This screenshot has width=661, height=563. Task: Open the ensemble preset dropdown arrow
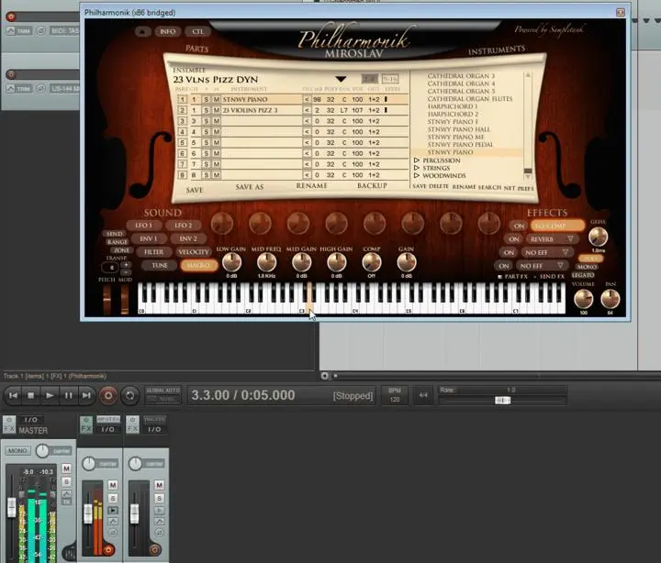pos(341,79)
